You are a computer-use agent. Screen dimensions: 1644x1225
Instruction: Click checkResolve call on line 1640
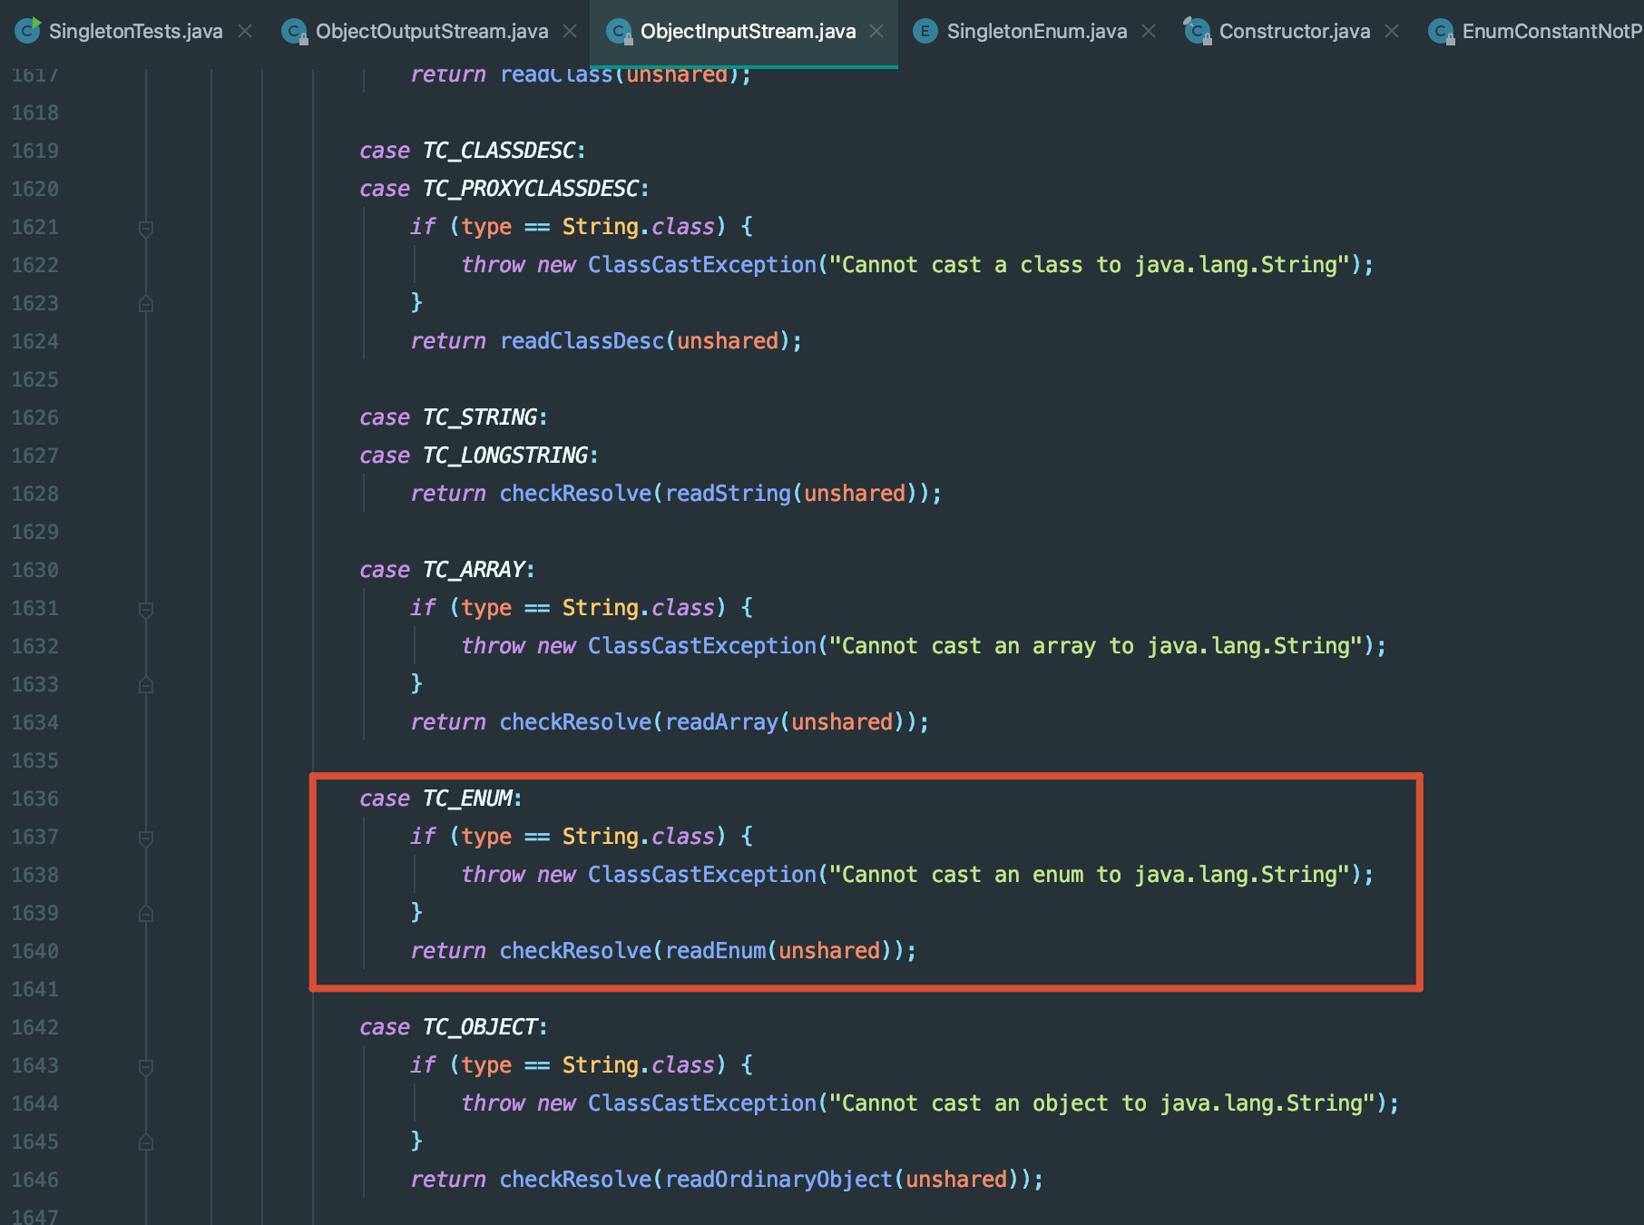point(575,951)
